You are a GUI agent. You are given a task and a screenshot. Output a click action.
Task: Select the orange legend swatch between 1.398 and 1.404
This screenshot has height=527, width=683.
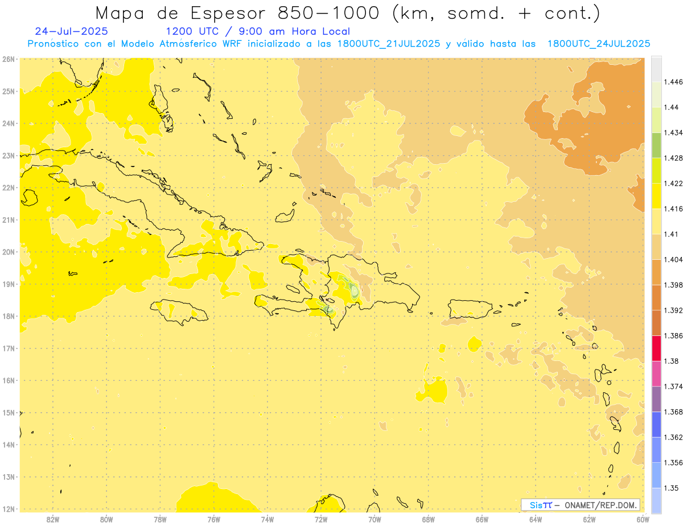pos(656,272)
